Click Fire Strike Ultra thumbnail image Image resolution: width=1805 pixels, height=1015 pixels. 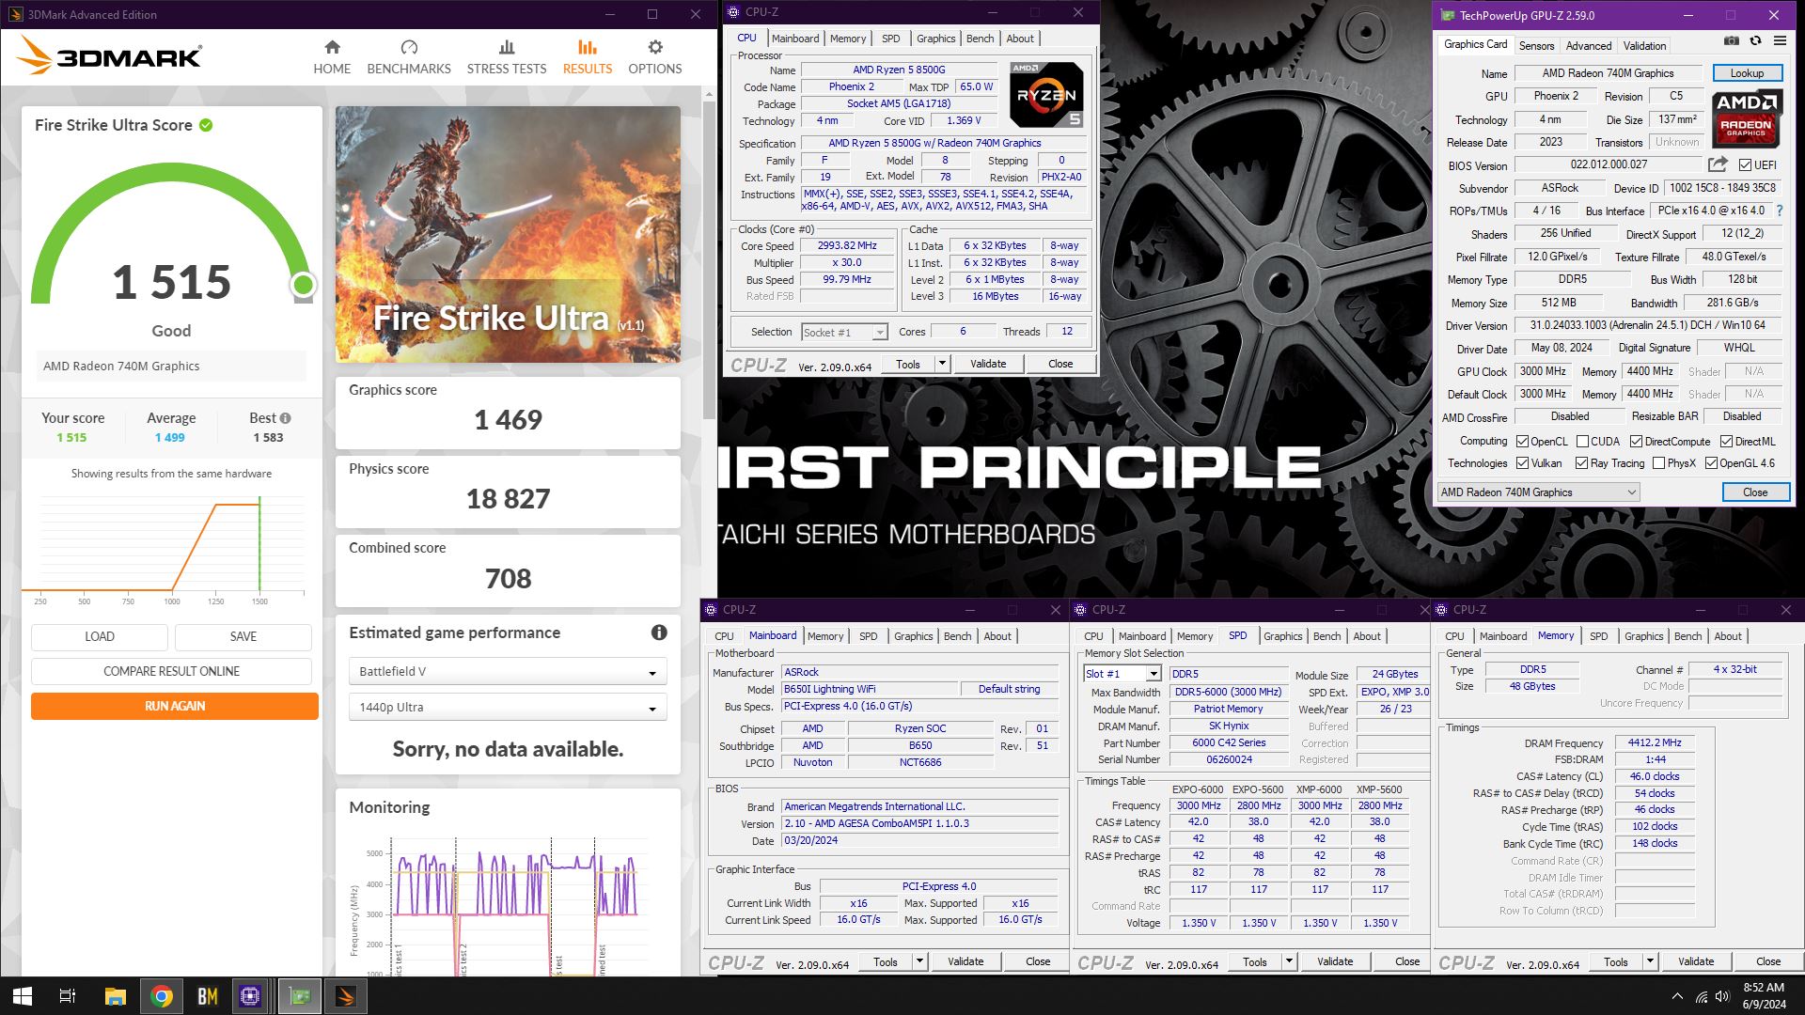[508, 234]
